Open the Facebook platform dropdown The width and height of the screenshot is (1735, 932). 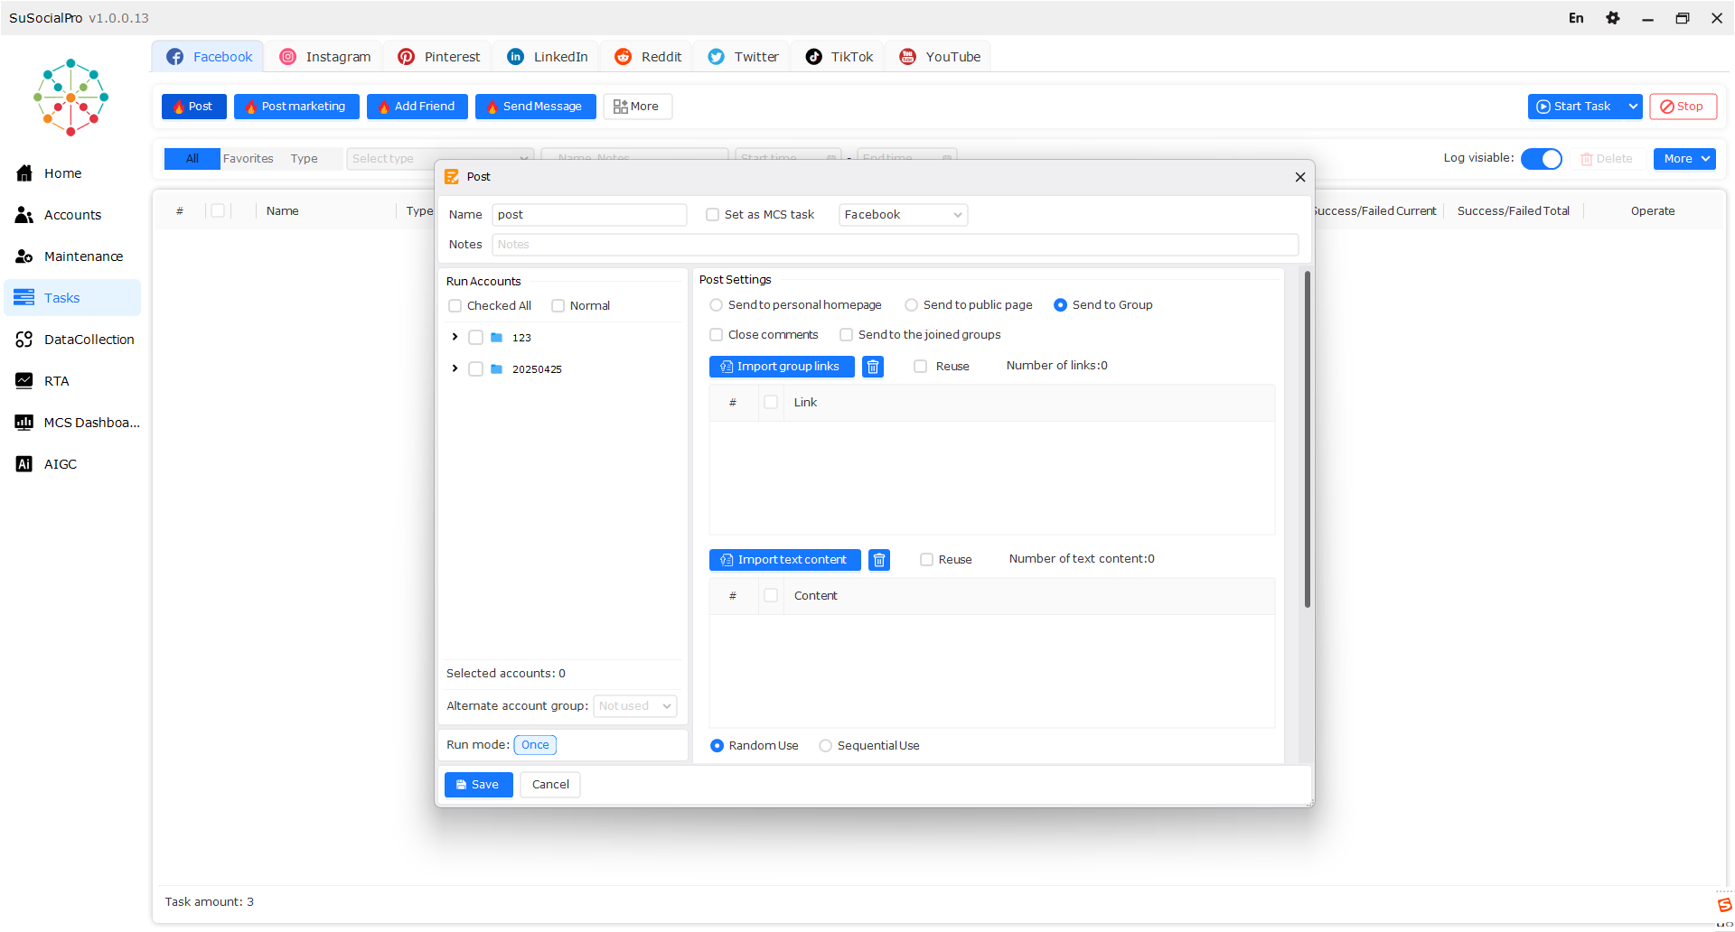(x=904, y=215)
